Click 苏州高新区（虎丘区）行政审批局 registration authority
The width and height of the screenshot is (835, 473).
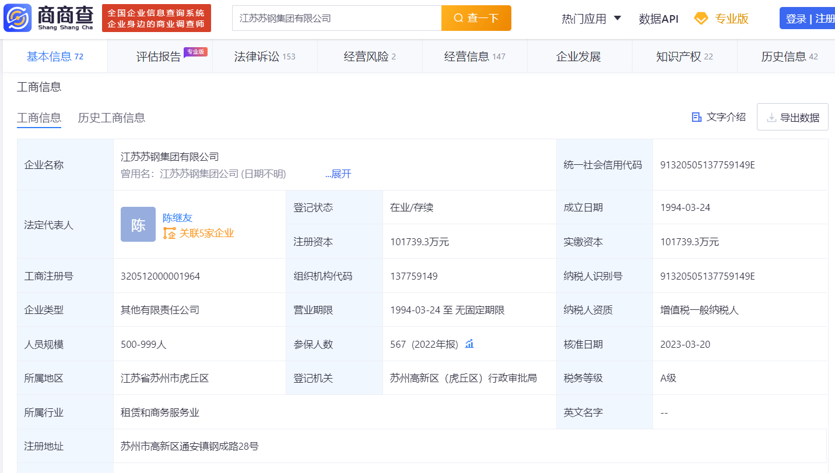(464, 378)
